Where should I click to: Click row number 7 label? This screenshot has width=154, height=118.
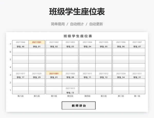pyautogui.click(x=10, y=44)
